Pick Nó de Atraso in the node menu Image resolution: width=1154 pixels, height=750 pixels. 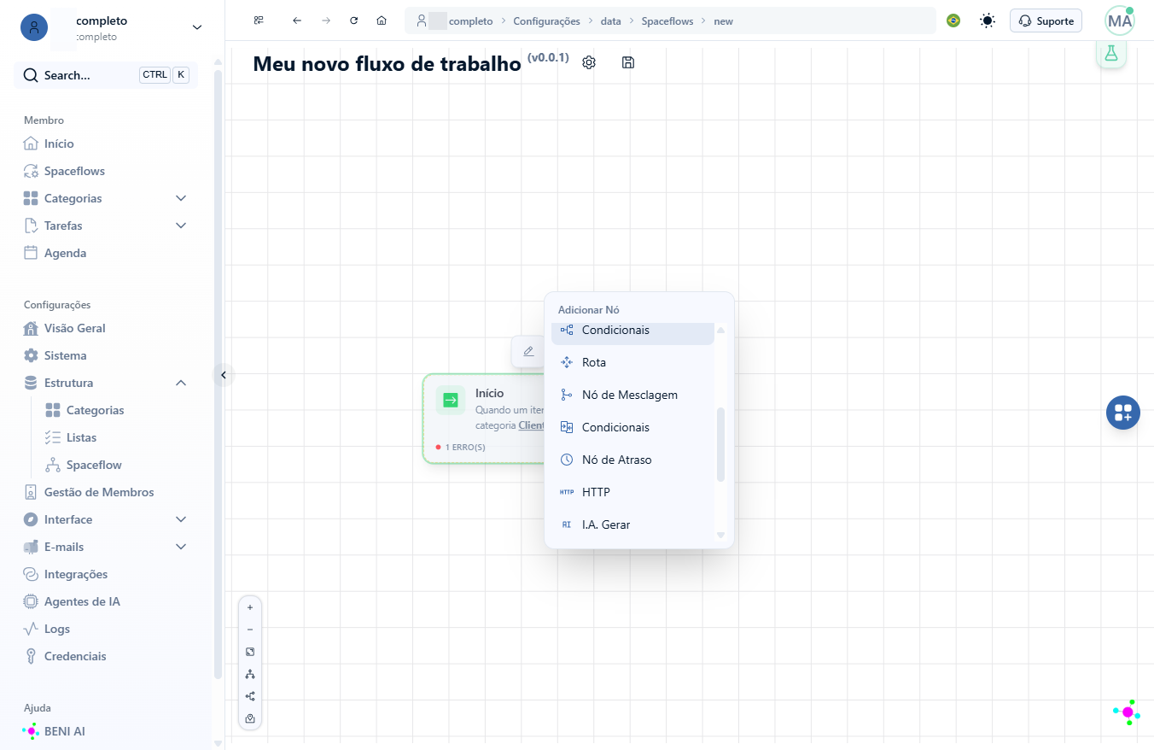(632, 460)
